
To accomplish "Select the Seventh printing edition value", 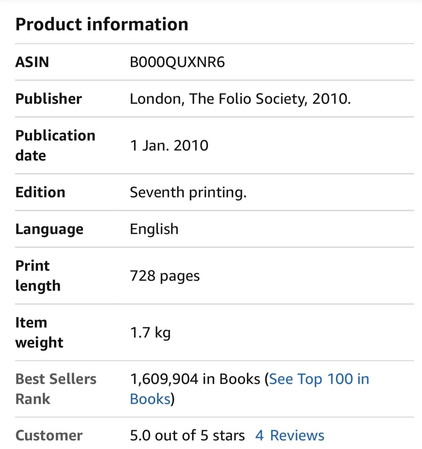I will (x=188, y=192).
